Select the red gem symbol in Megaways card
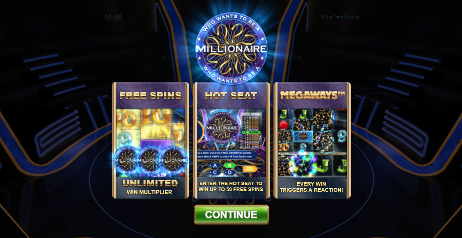The image size is (462, 238). click(x=283, y=125)
